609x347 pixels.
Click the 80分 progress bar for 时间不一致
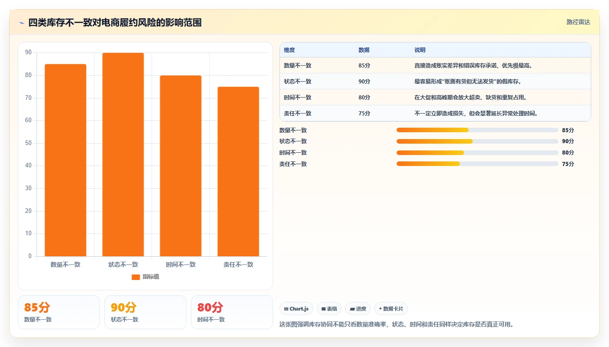click(x=477, y=153)
